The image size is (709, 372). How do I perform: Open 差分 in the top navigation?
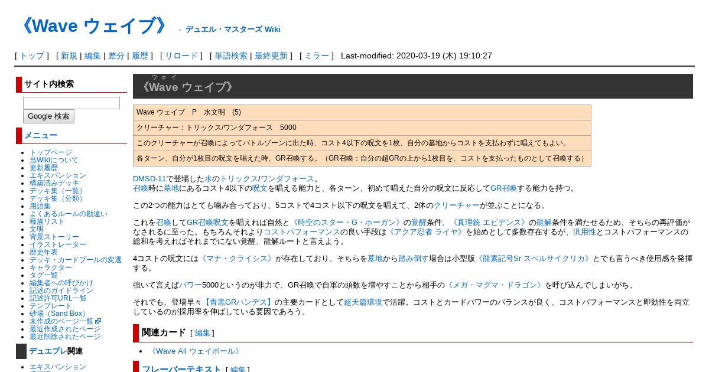tap(116, 56)
